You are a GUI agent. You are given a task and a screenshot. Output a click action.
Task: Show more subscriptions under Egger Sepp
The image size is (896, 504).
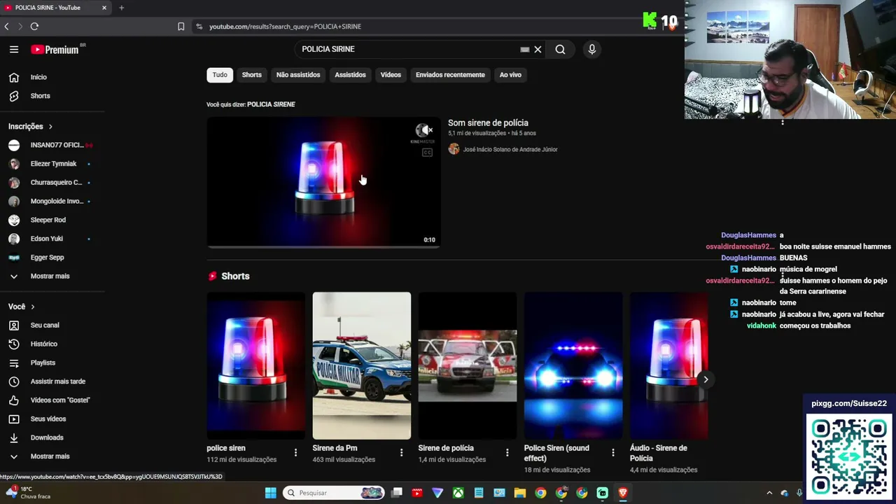coord(50,276)
